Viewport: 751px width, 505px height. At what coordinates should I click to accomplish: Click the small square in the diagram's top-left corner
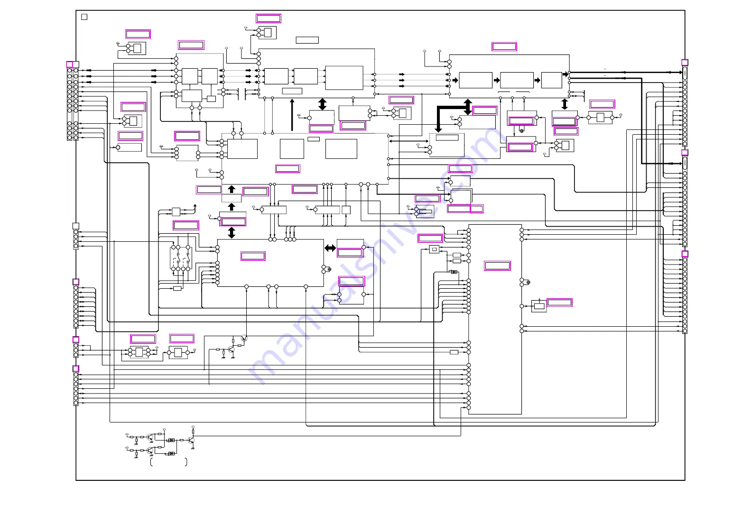[x=84, y=17]
